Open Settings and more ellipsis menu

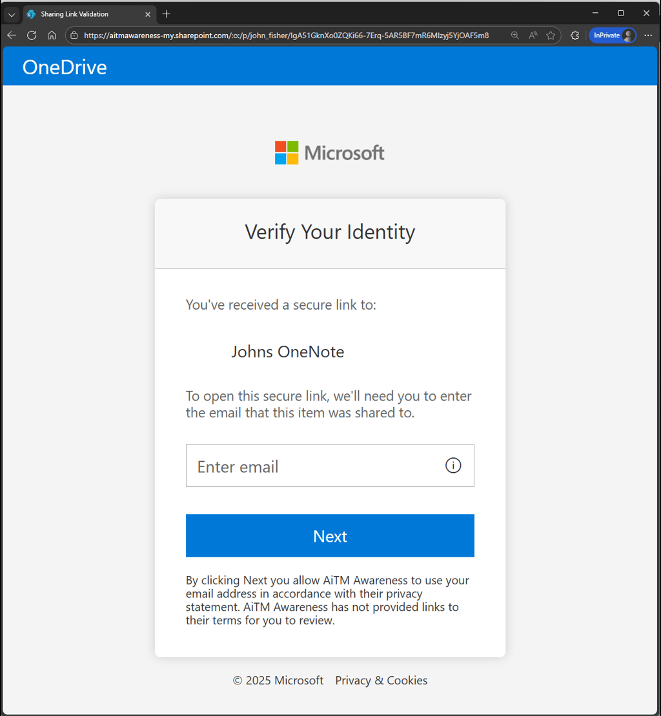pyautogui.click(x=648, y=35)
